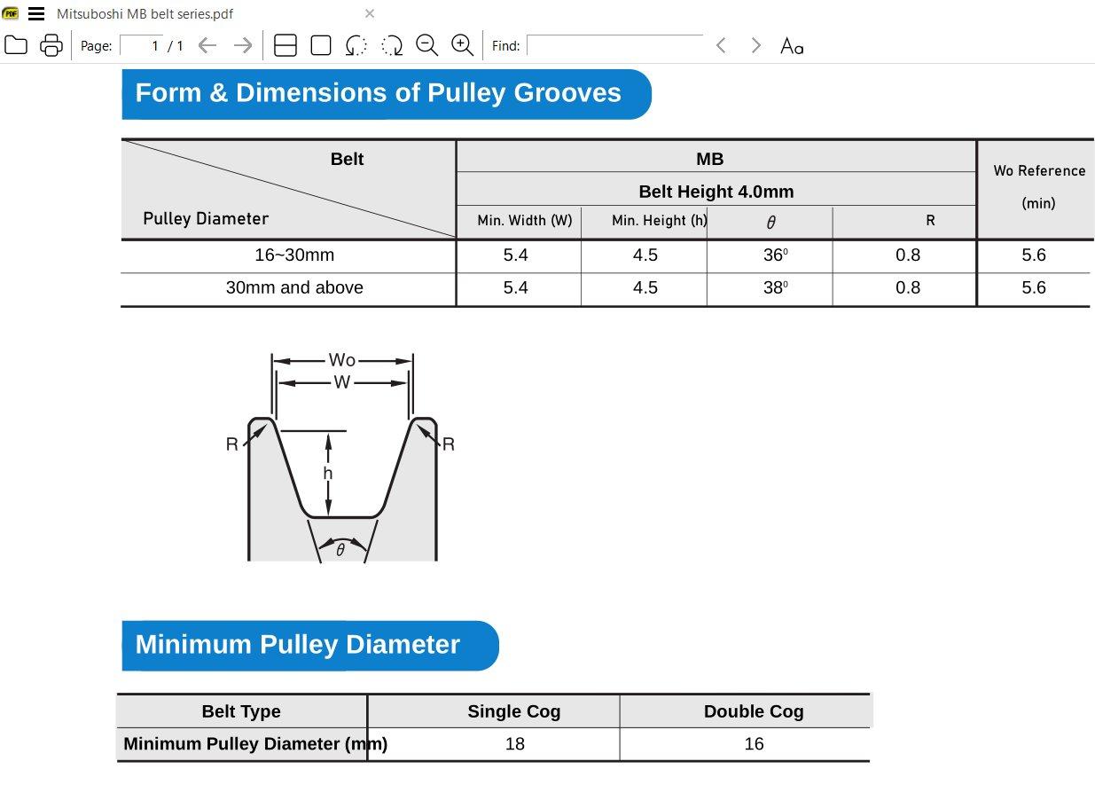
Task: Click 4.5 height in 16~30mm row
Action: [645, 255]
